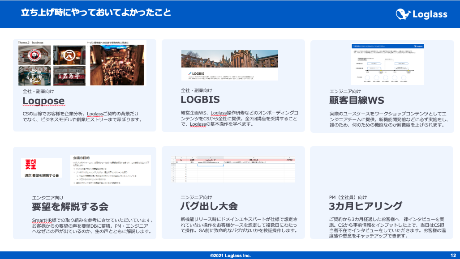Open the crowded night street photo
Viewport: 460px width, 259px height.
(x=117, y=65)
